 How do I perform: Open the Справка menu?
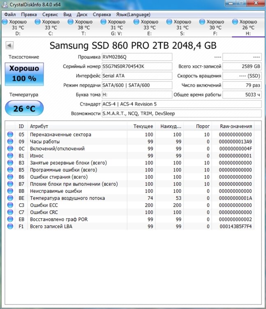(102, 14)
